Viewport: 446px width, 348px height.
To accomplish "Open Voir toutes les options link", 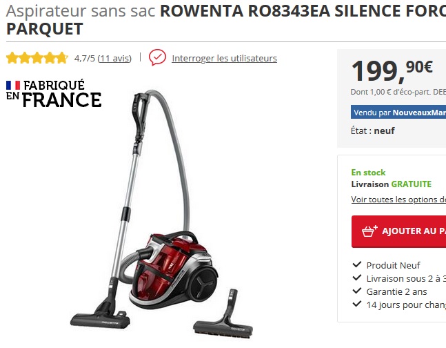I will tap(398, 200).
